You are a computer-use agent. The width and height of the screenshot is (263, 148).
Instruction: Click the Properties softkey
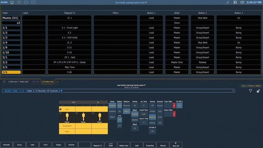(150, 145)
